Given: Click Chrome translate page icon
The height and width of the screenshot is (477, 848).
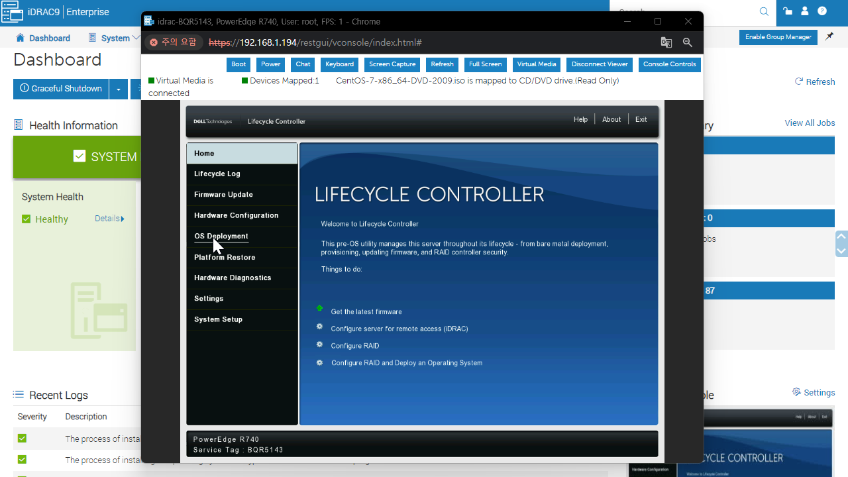Looking at the screenshot, I should (x=666, y=42).
